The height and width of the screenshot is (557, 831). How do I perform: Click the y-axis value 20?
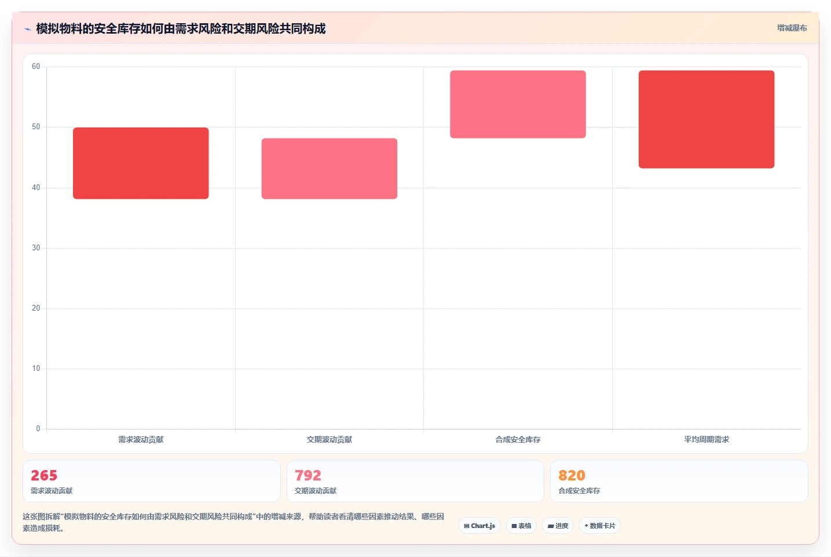36,308
